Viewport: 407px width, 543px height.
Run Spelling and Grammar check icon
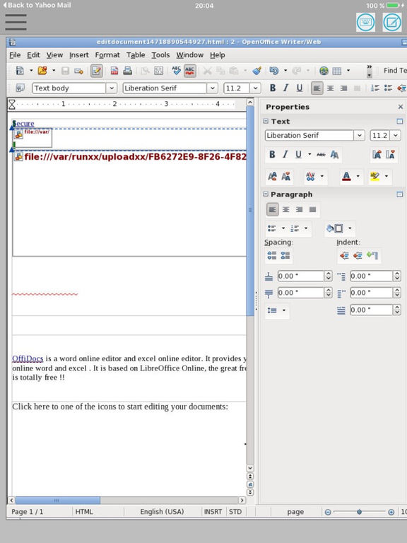tap(176, 71)
